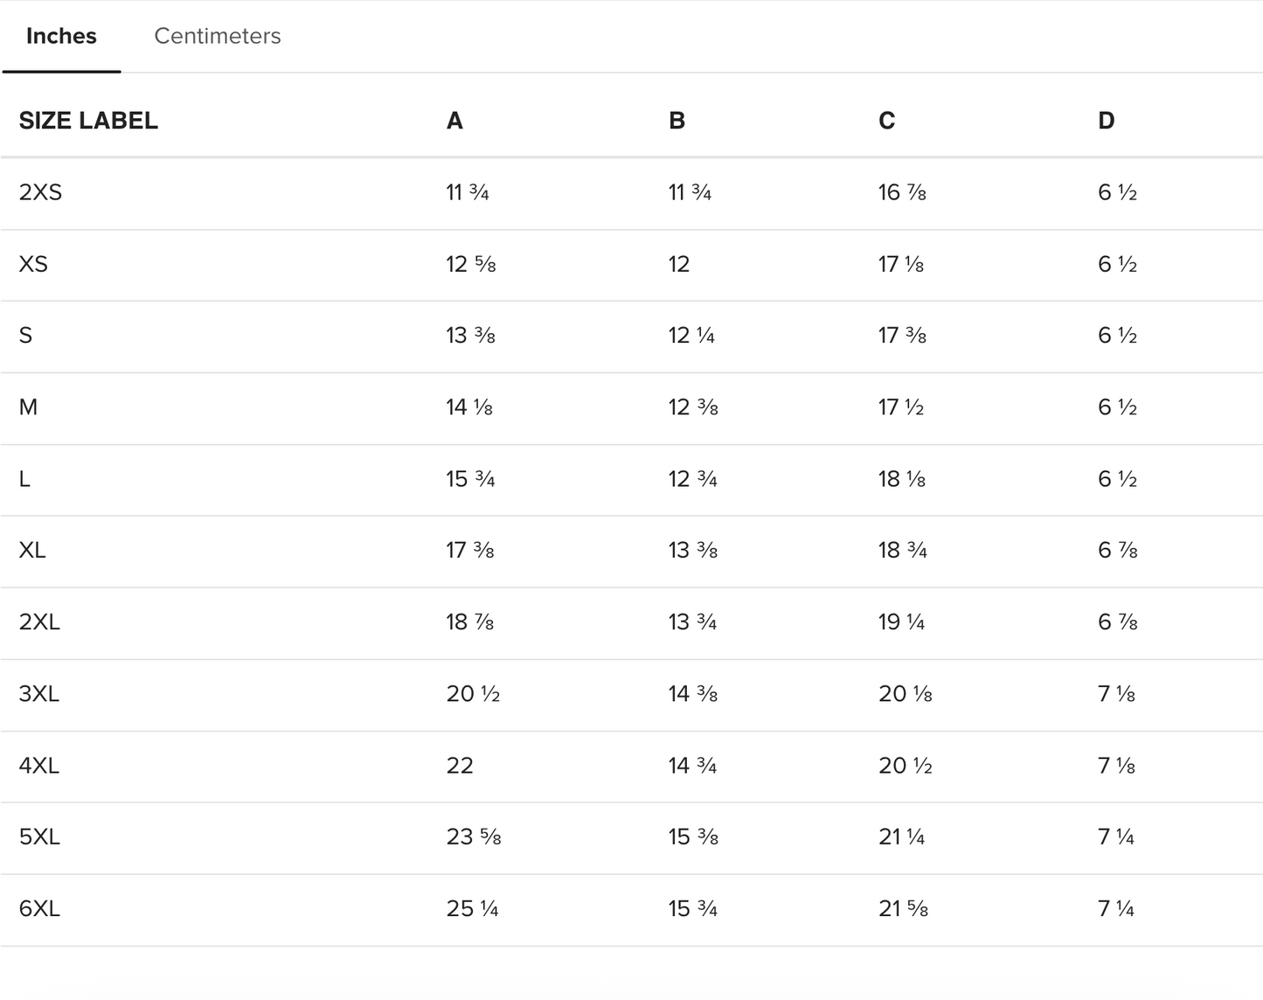Click column A value for 3XL
The height and width of the screenshot is (1000, 1263).
[473, 694]
